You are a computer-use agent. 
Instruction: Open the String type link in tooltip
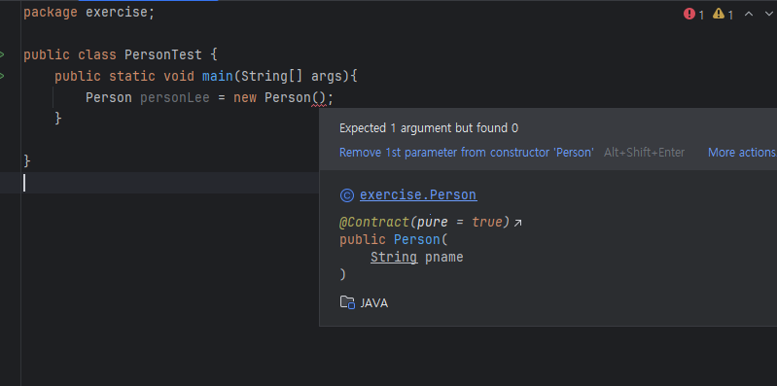pos(394,257)
